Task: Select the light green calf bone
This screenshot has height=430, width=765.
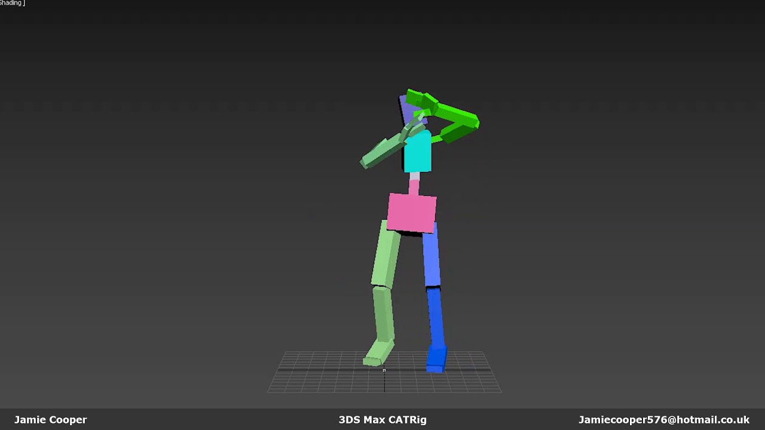Action: click(x=384, y=314)
